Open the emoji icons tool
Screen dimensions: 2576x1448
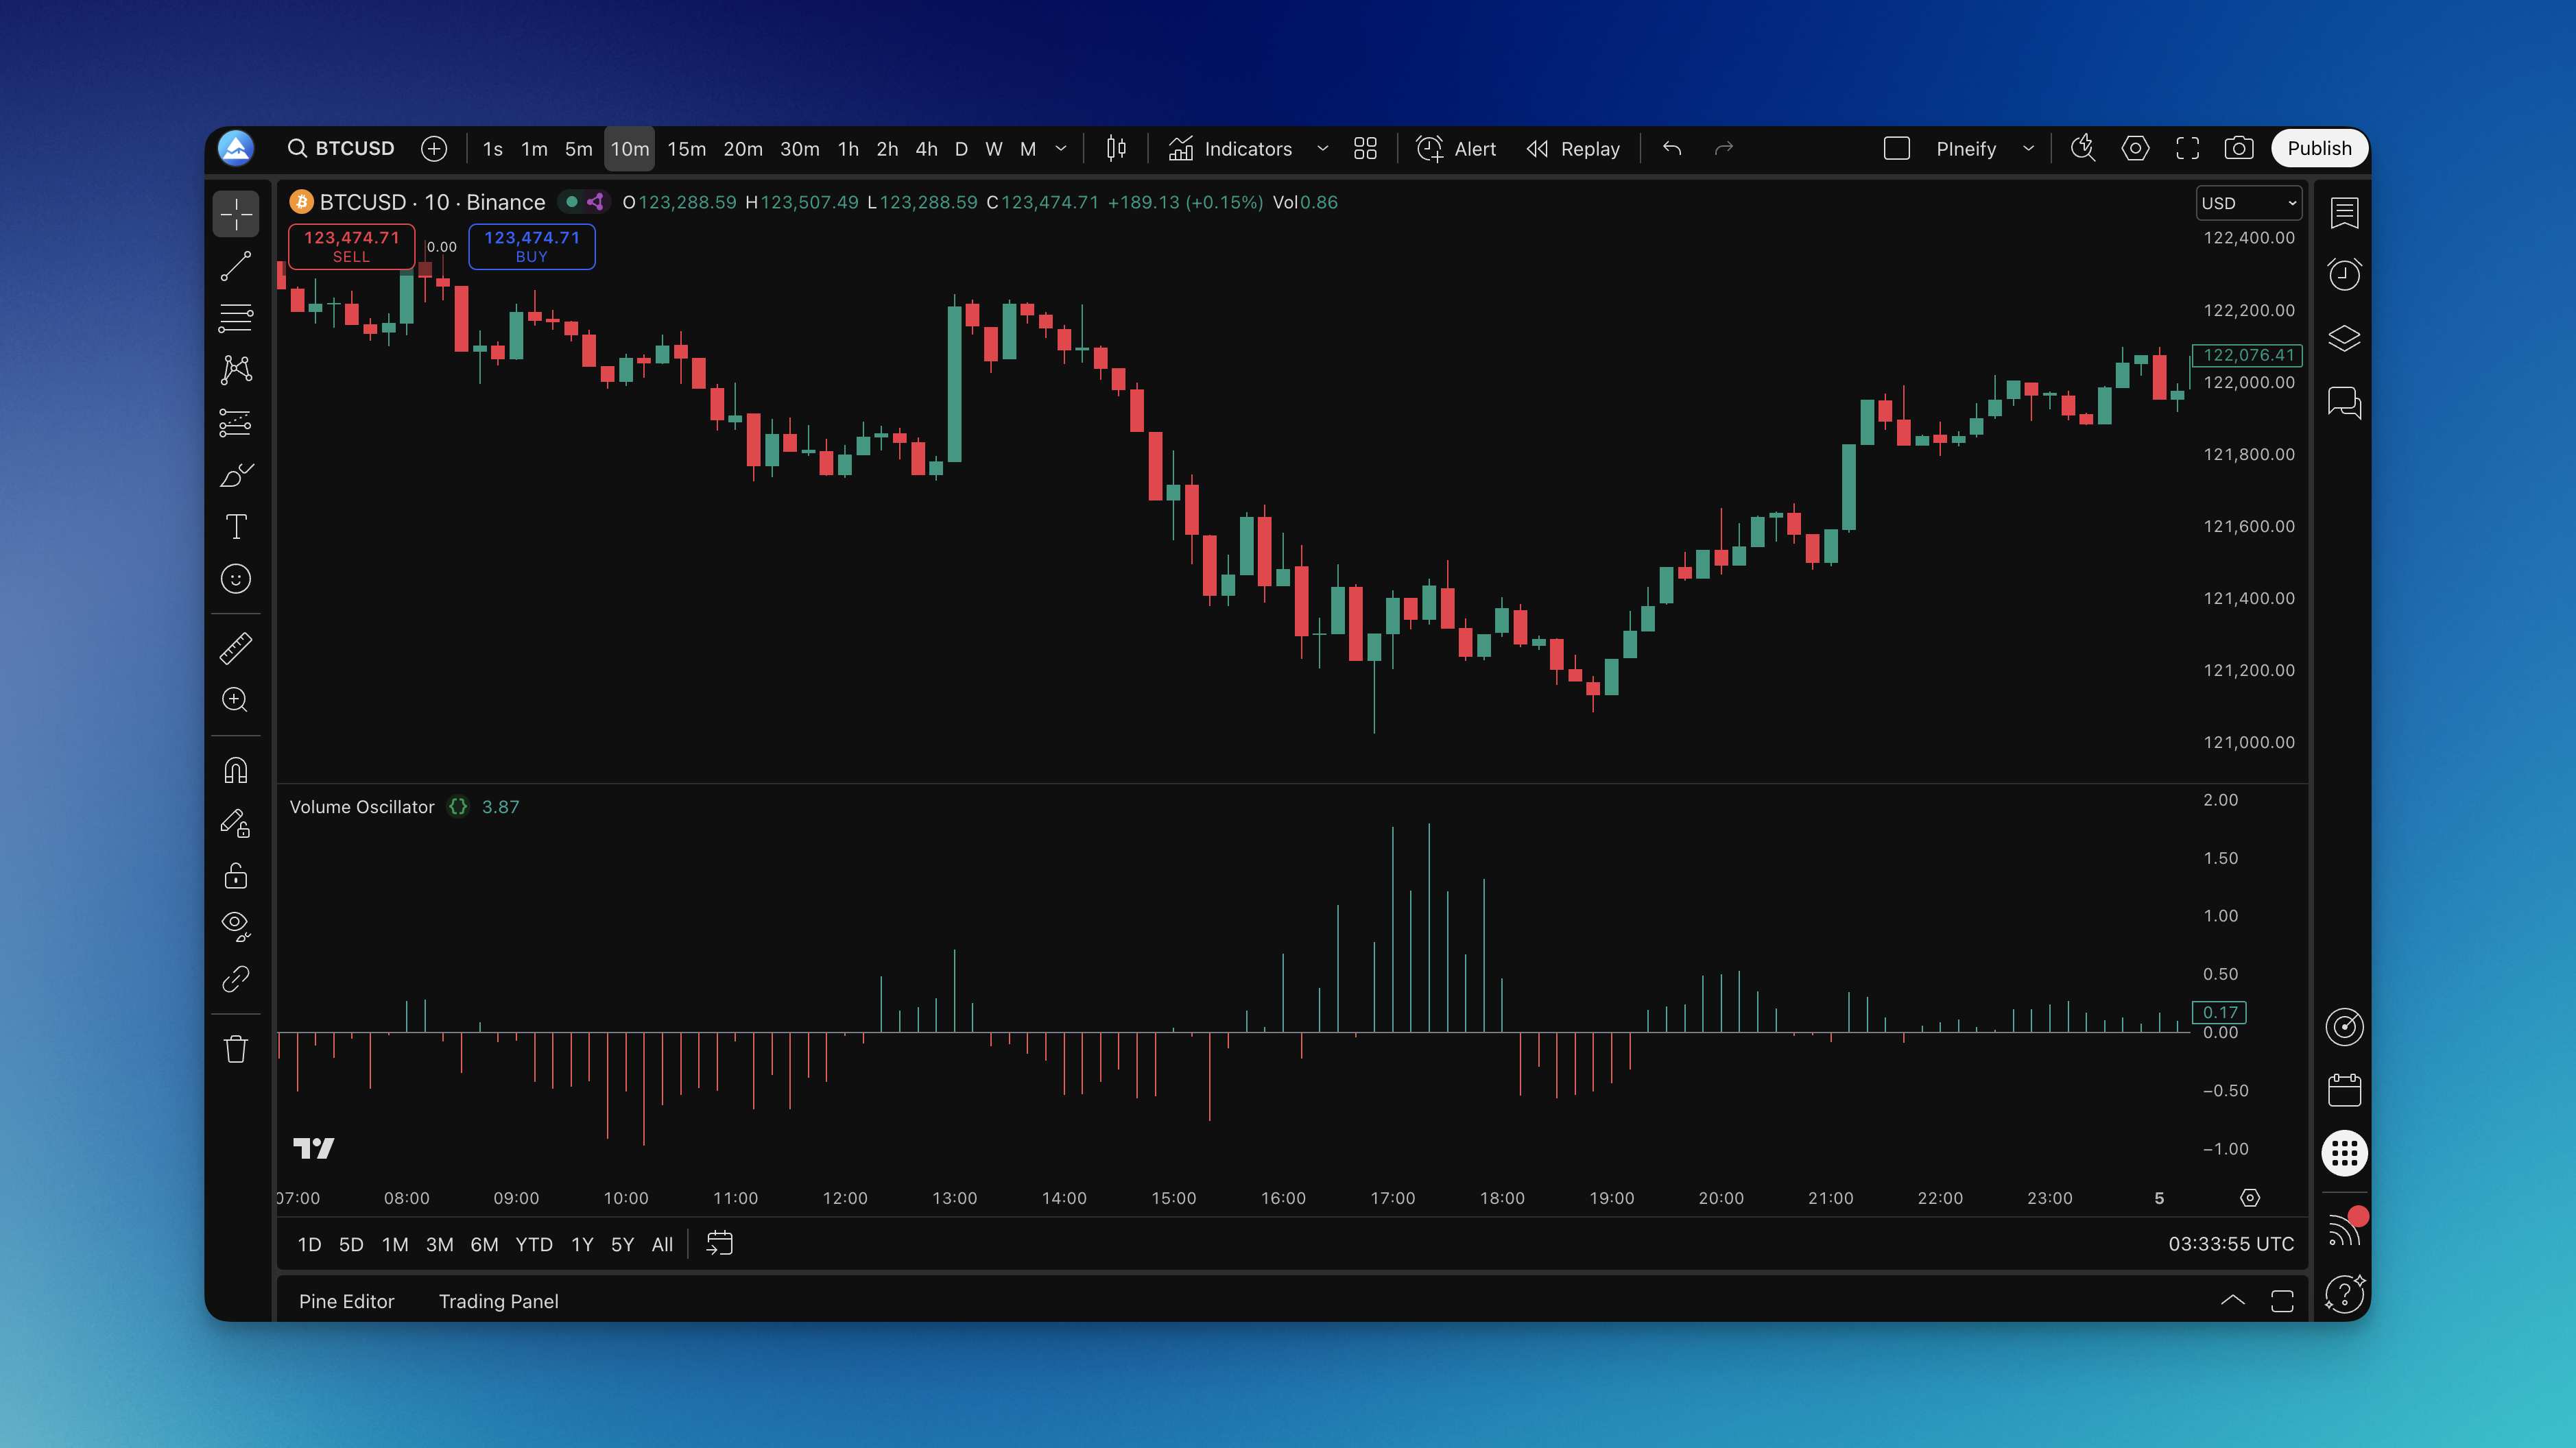click(236, 579)
